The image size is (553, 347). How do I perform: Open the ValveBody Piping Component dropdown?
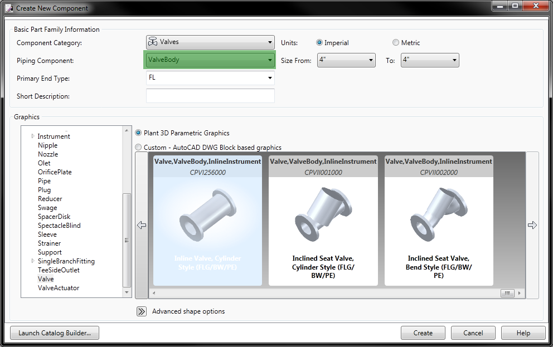271,60
